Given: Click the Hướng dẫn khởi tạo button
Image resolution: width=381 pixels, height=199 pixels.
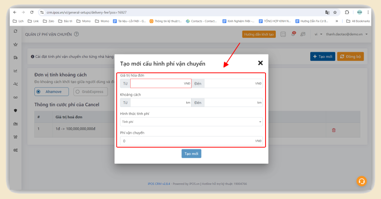Looking at the screenshot, I should [x=259, y=34].
